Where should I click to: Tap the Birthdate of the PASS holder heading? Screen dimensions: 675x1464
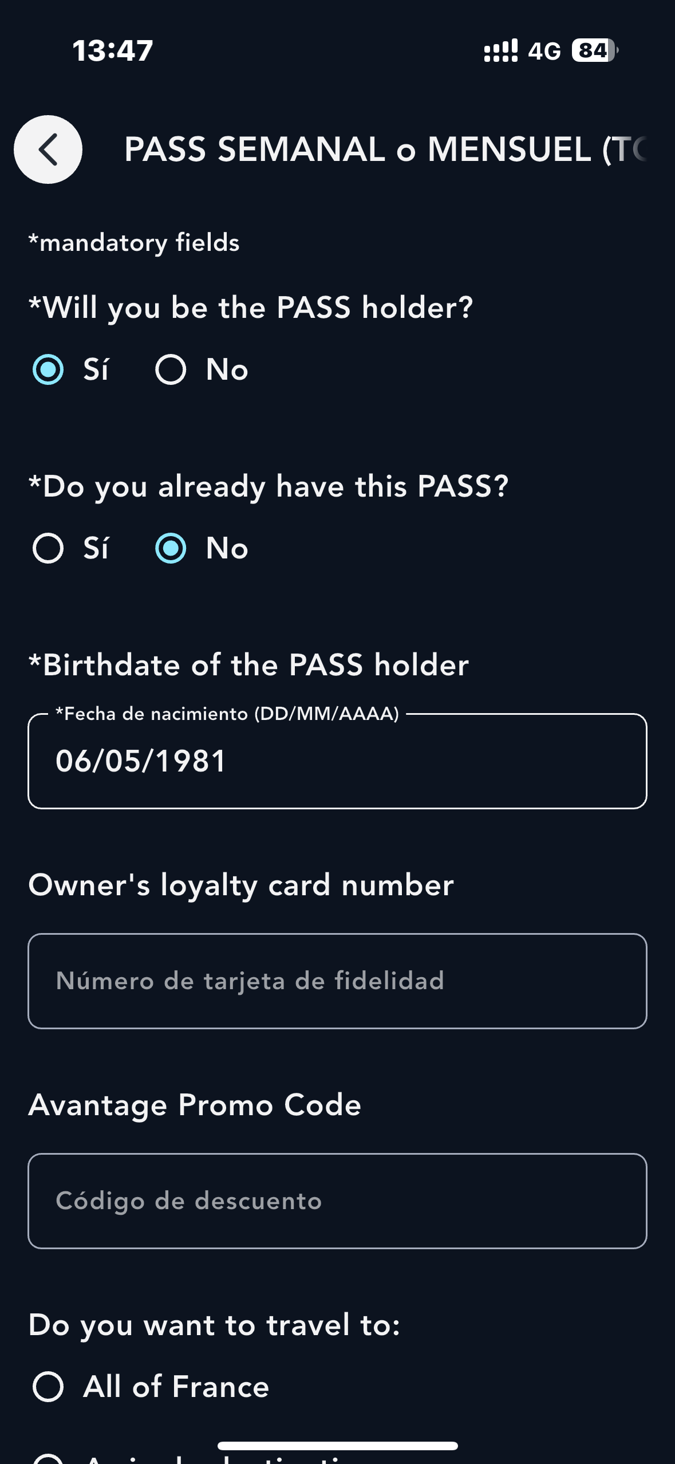248,665
